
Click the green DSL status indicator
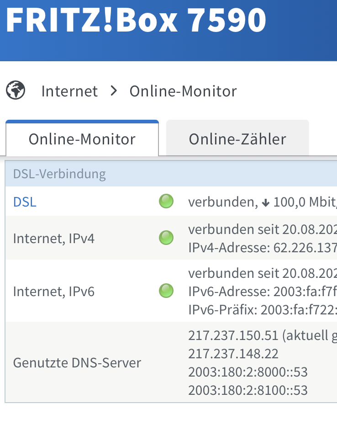coord(166,201)
